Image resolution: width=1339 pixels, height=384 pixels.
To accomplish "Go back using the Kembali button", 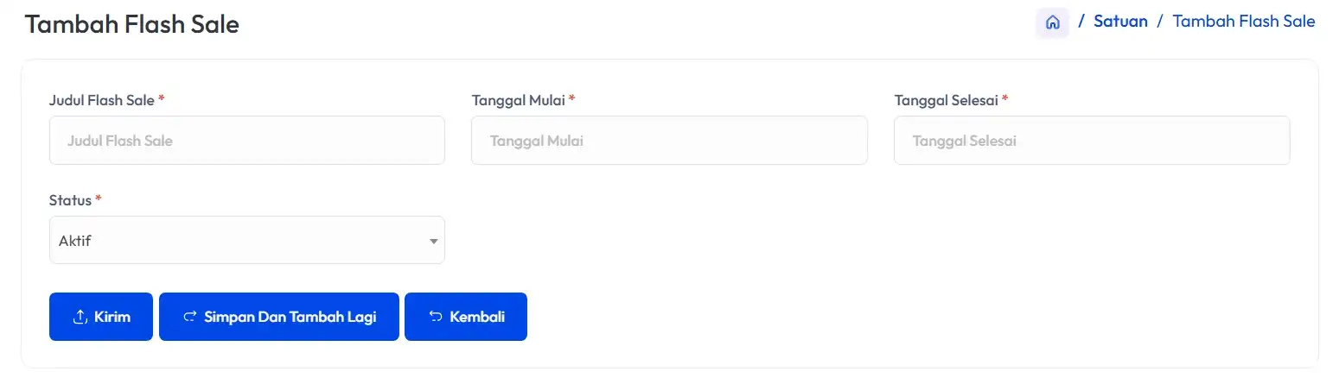I will (466, 317).
